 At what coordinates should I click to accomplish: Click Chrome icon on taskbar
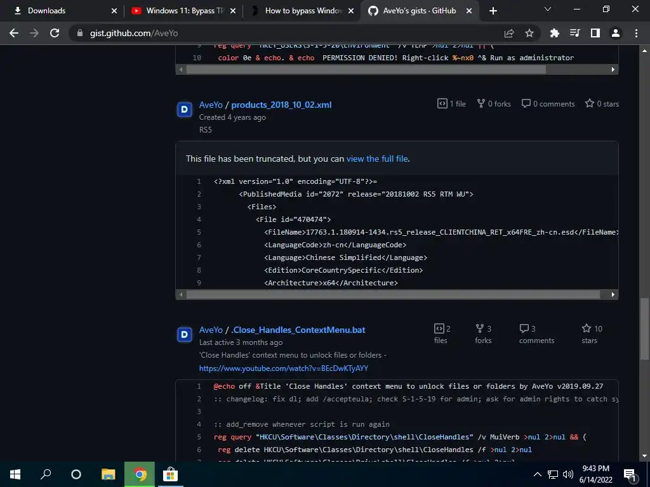tap(140, 474)
